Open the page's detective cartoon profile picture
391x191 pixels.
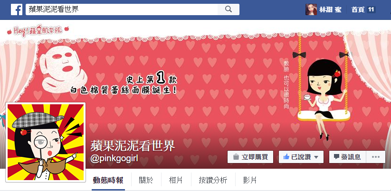click(x=46, y=142)
